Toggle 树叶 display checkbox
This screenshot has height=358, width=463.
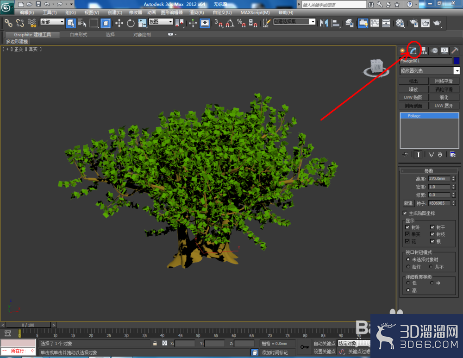(407, 227)
